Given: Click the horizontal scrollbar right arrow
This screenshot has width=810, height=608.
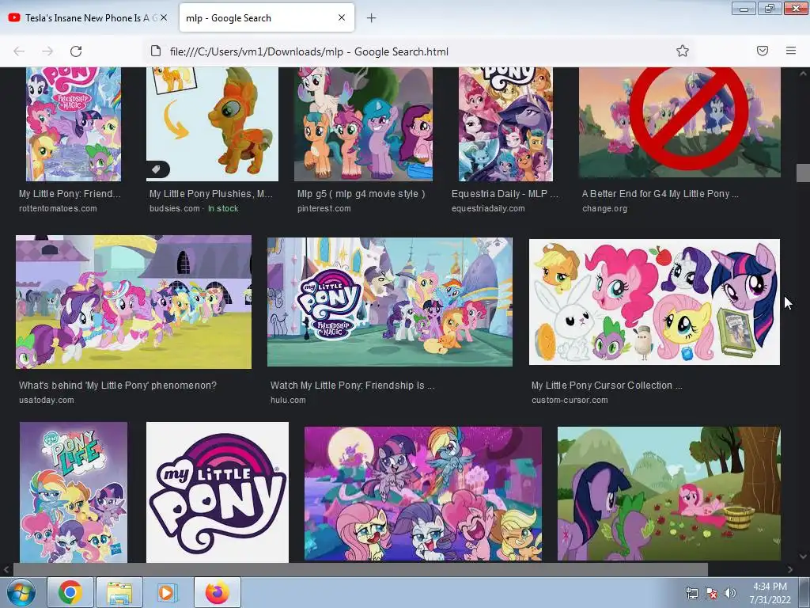Looking at the screenshot, I should click(x=790, y=569).
